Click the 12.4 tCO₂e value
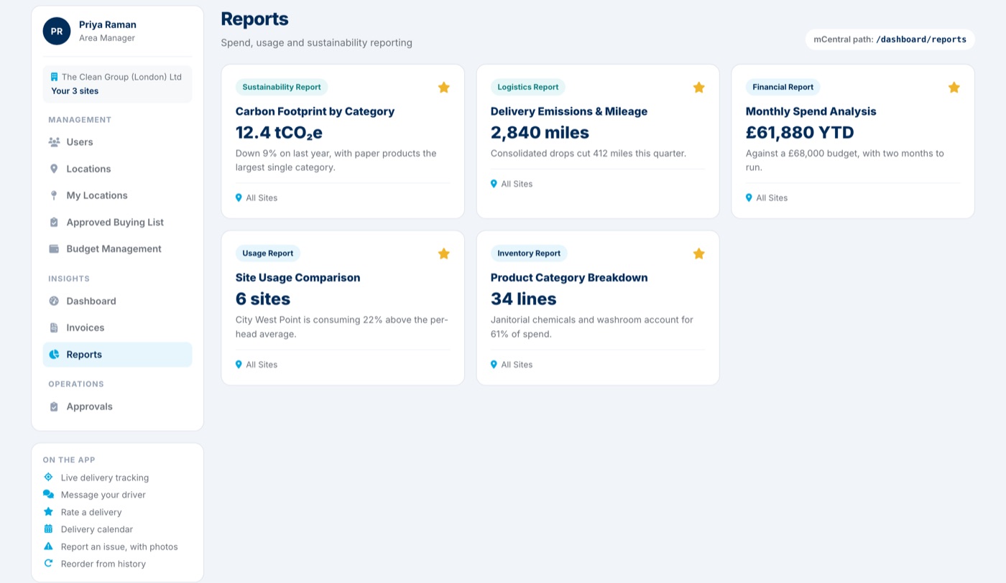The width and height of the screenshot is (1006, 583). (279, 133)
